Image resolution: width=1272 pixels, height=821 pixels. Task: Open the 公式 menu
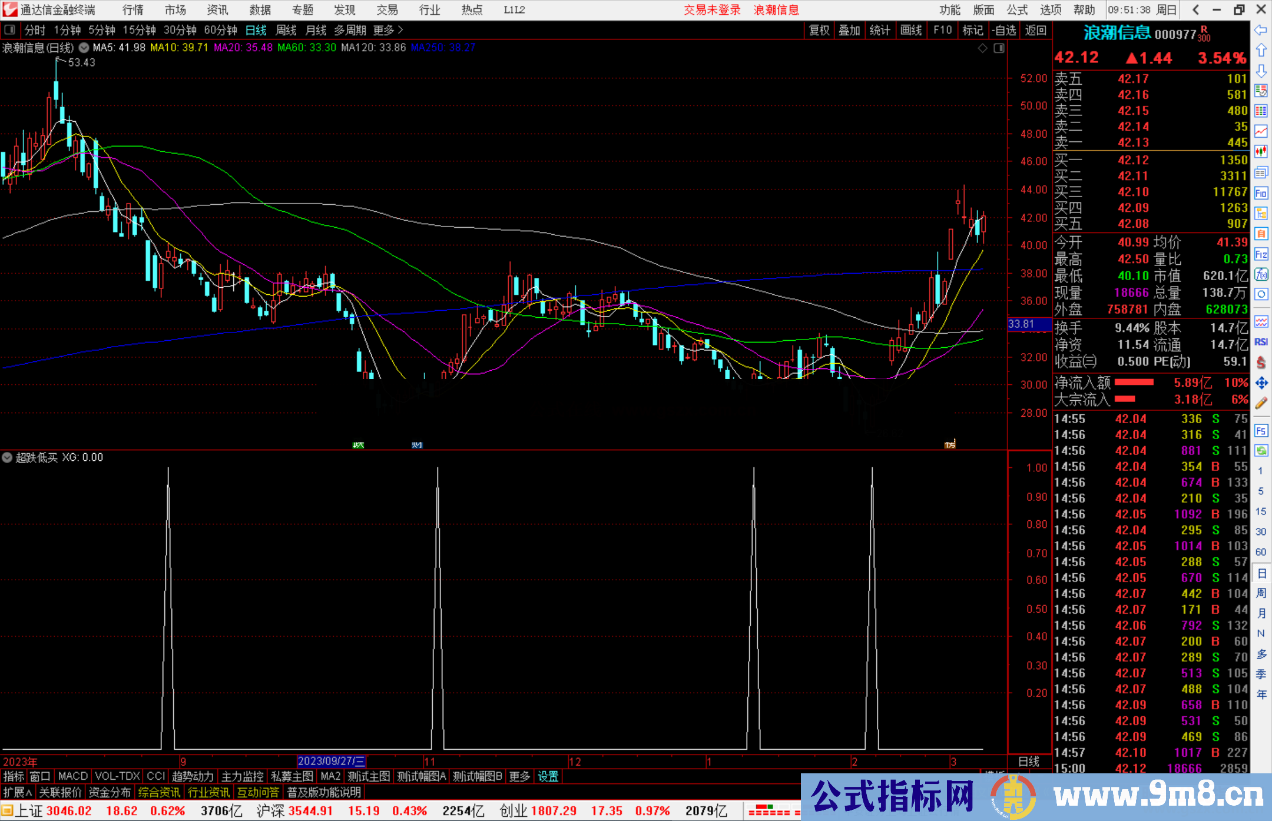click(x=1017, y=9)
